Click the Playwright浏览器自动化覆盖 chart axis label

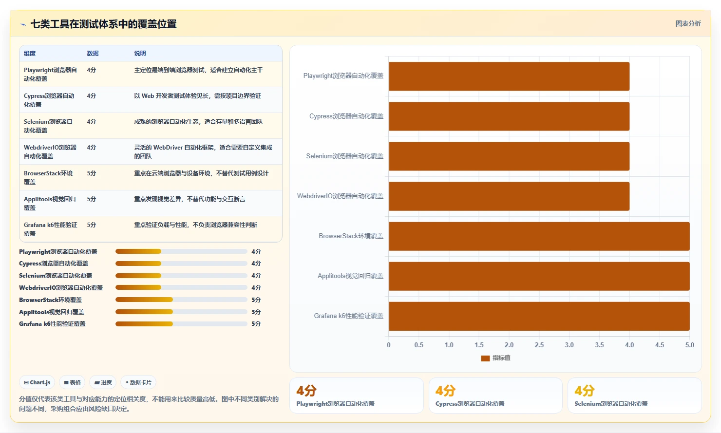click(343, 76)
